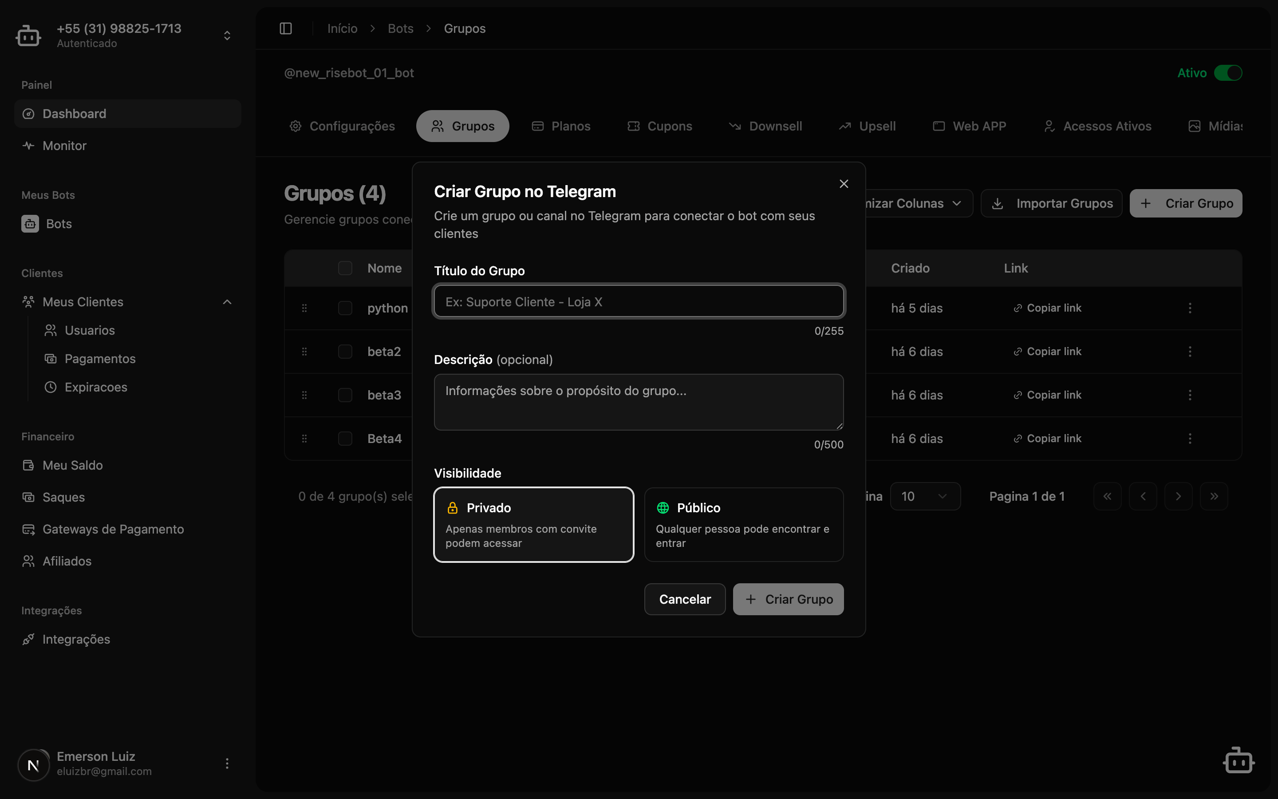1278x799 pixels.
Task: Go to last page of groups
Action: 1214,496
